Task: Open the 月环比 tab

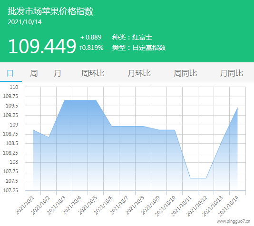Action: (x=139, y=73)
